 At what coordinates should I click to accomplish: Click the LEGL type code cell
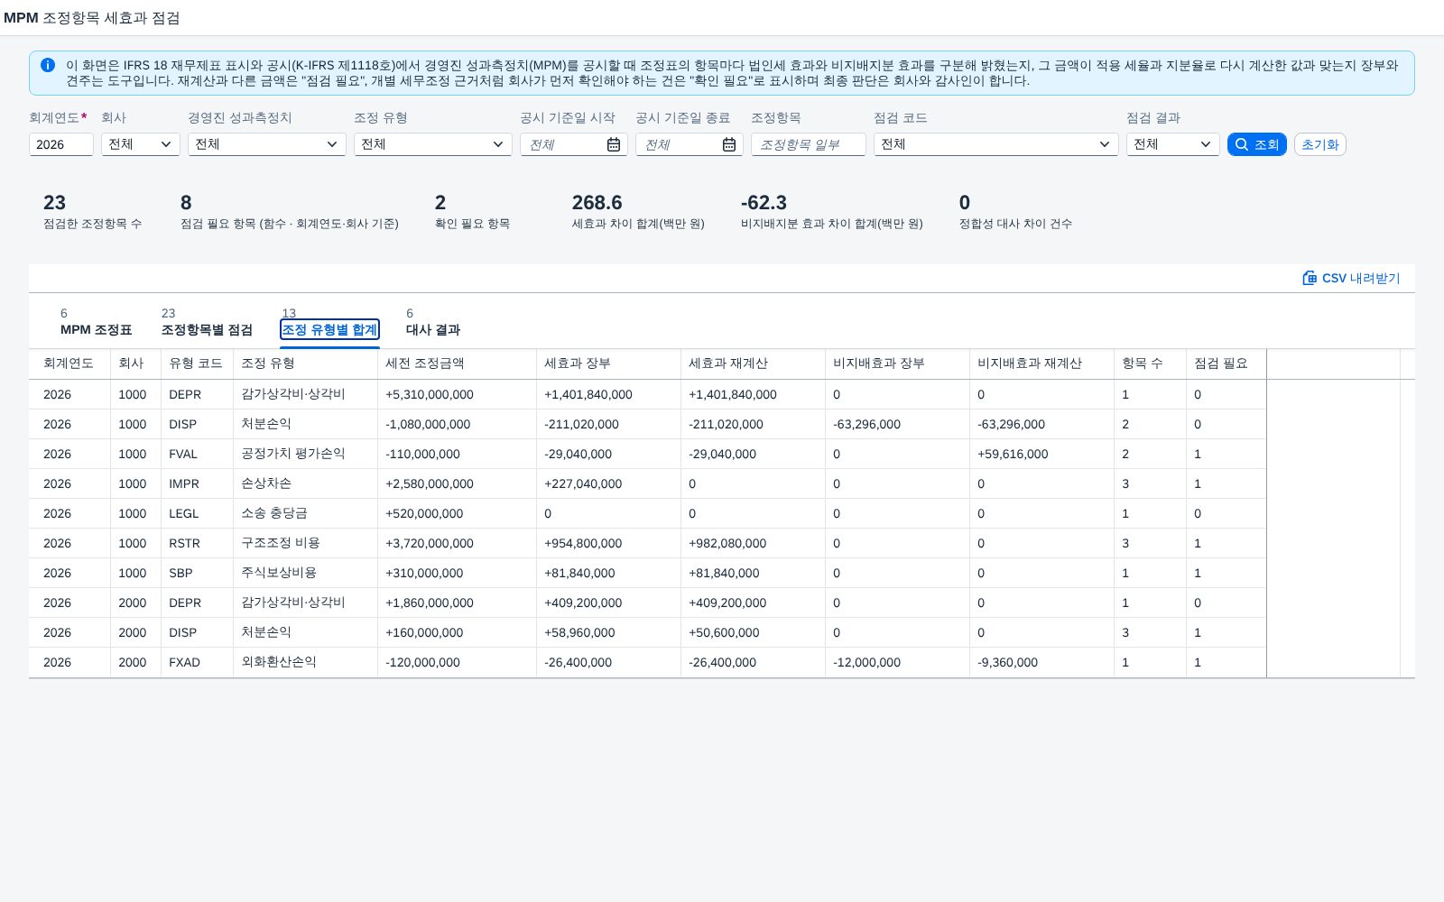(x=197, y=513)
